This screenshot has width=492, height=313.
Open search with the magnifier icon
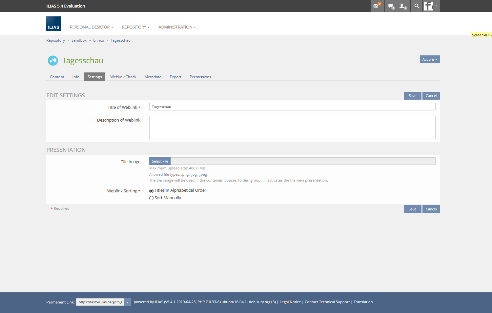[417, 6]
